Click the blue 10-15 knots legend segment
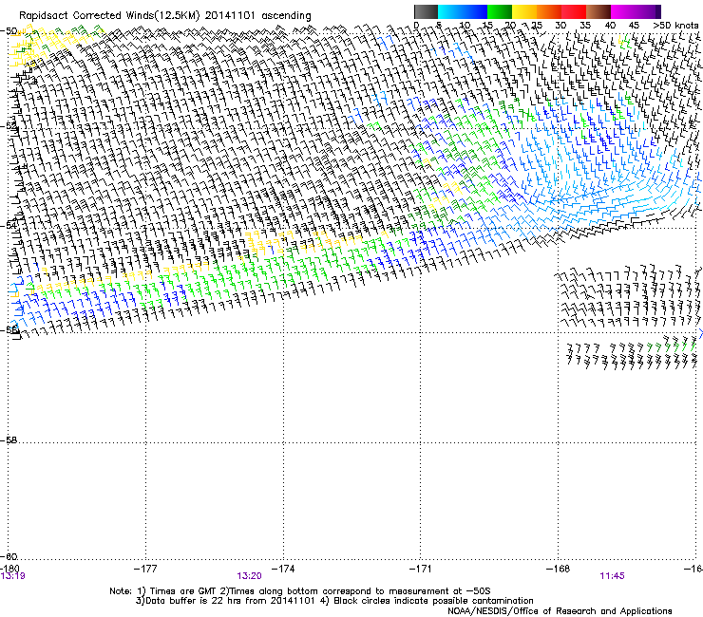Viewport: 703px width, 617px height. 475,11
